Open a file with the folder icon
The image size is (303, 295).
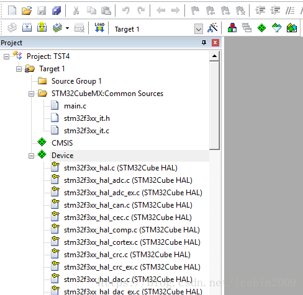tap(27, 11)
